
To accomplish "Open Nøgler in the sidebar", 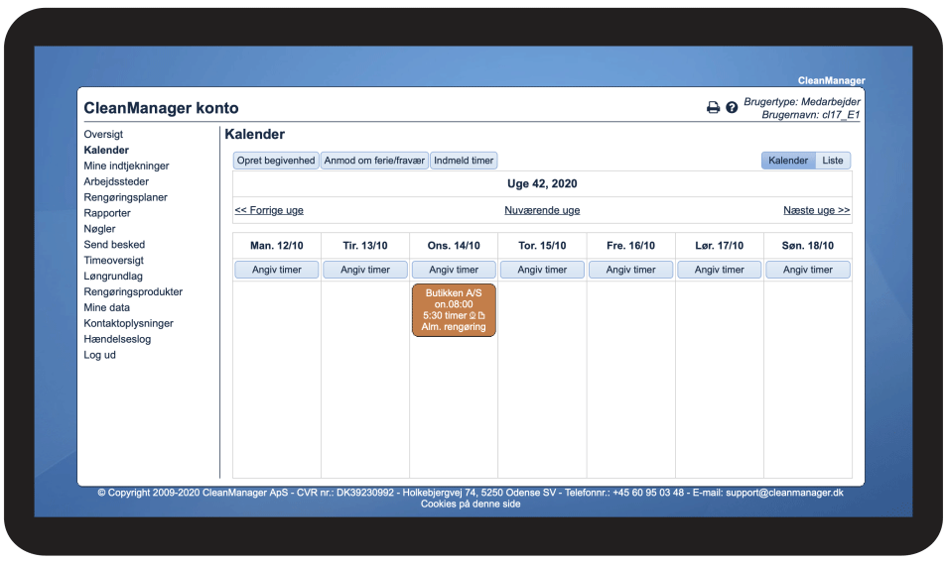I will click(x=99, y=229).
